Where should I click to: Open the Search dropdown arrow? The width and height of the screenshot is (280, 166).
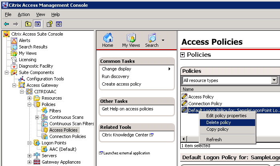[x=163, y=40]
